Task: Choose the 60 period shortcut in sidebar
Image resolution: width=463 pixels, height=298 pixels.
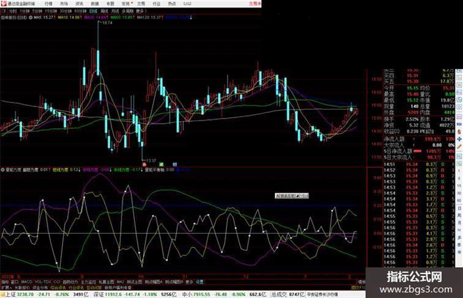Action: pyautogui.click(x=459, y=200)
